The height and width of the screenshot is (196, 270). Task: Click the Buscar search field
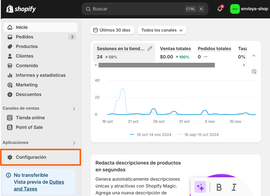(x=145, y=9)
